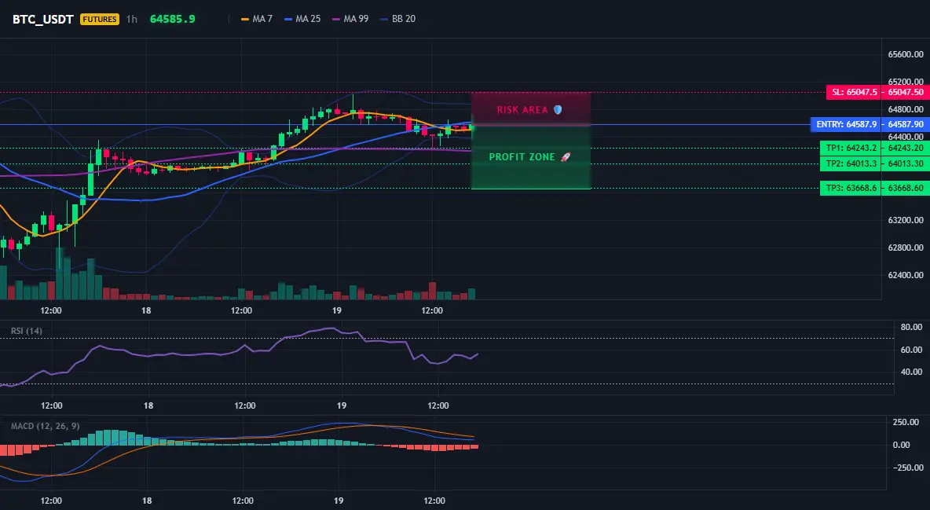Toggle the MA 25 legend item

(x=302, y=19)
